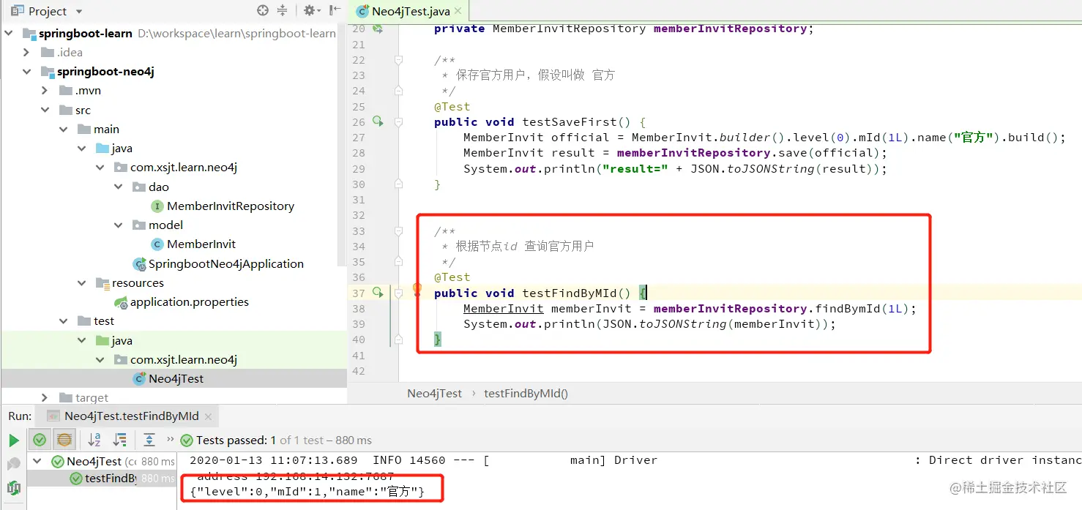Collapse Neo4jTest node in test results

click(39, 461)
